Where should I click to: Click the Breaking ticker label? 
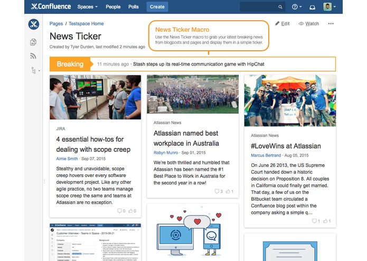[70, 64]
